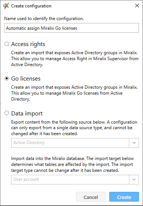Click the 'Export content from the following source' paragraph

coord(74,128)
